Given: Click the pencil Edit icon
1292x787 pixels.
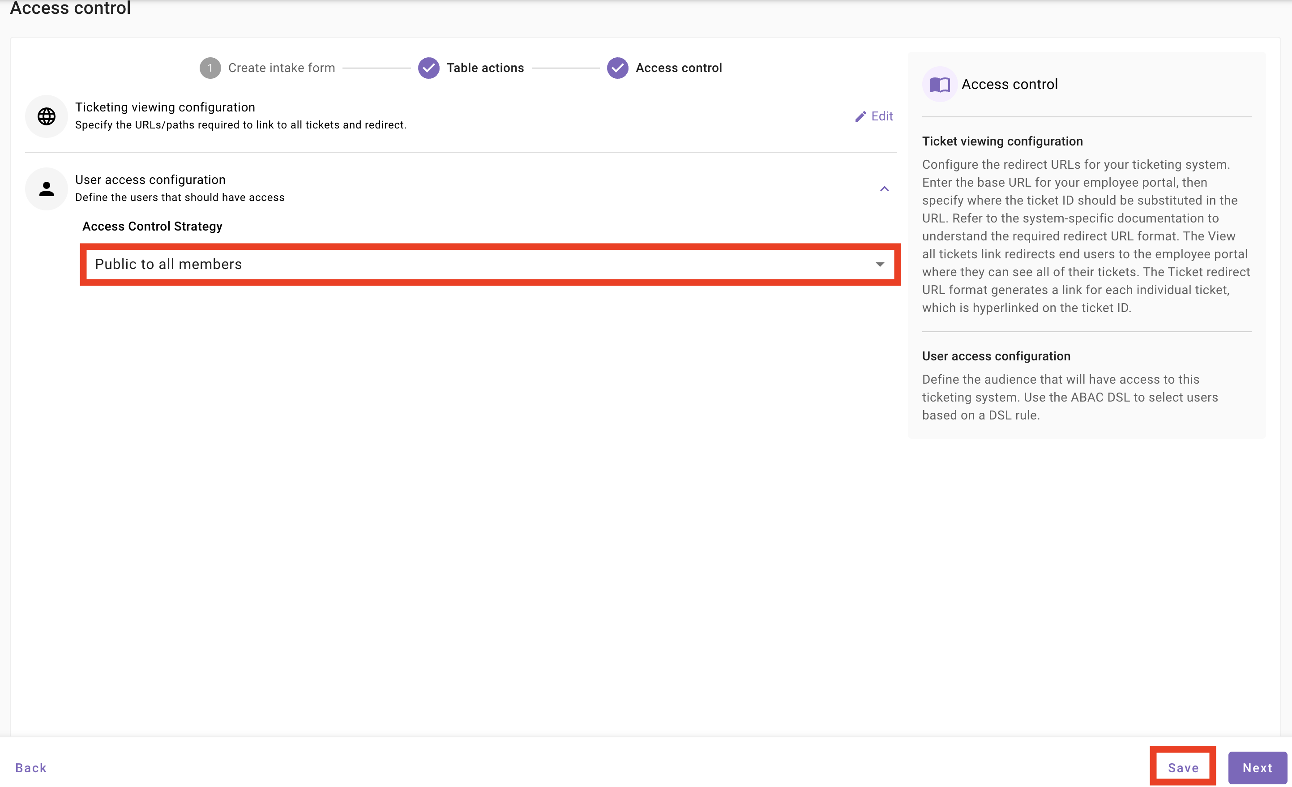Looking at the screenshot, I should 860,116.
